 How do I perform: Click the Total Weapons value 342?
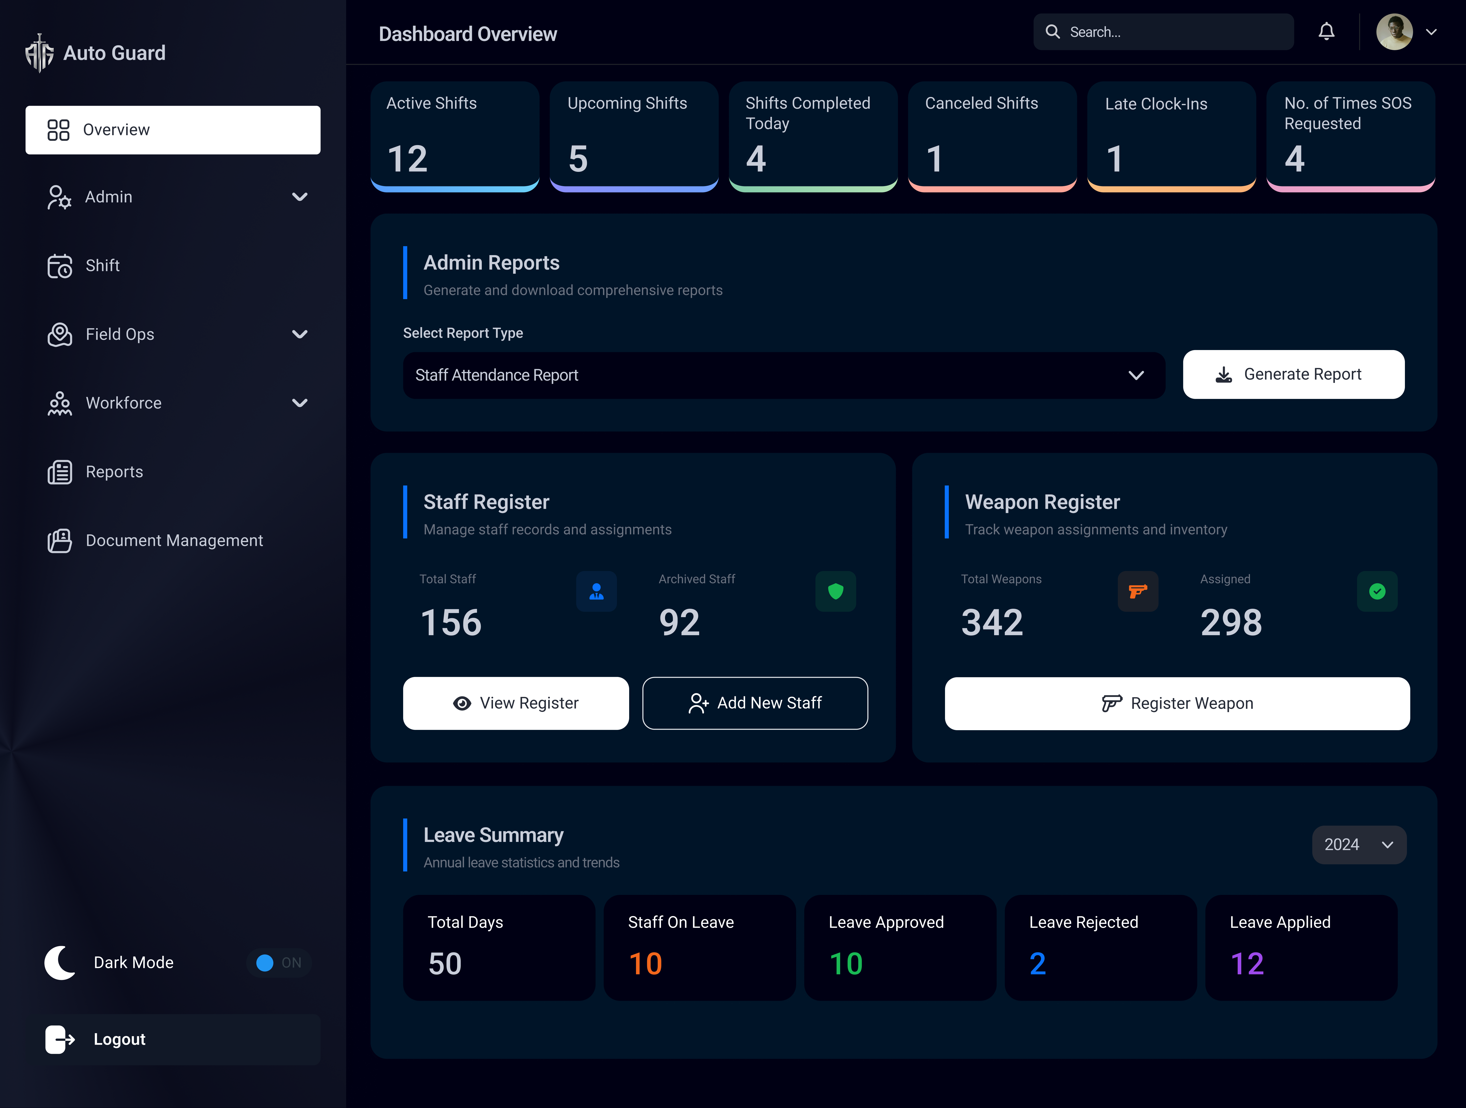[992, 623]
